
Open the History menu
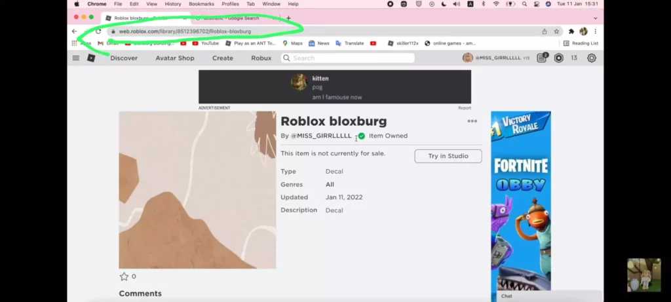click(173, 4)
